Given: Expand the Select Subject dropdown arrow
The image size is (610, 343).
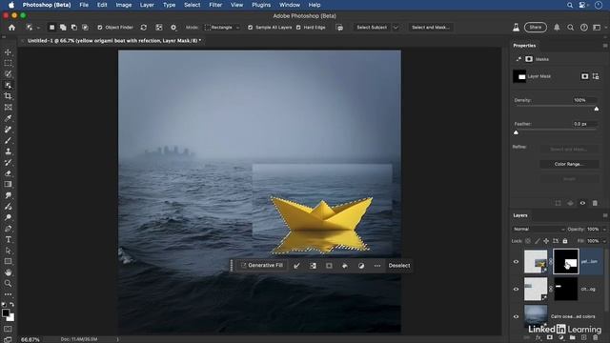Looking at the screenshot, I should tap(396, 28).
